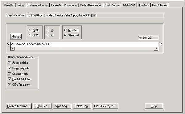The height and width of the screenshot is (114, 185).
Task: Select the Method Information tab
Action: [x=91, y=5]
